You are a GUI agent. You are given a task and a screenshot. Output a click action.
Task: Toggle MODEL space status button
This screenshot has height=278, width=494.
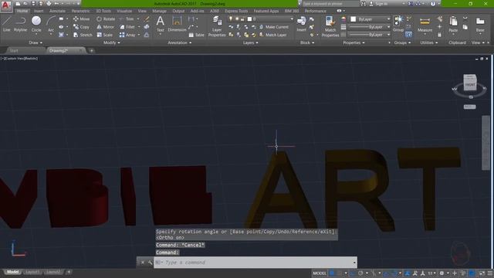pos(320,273)
